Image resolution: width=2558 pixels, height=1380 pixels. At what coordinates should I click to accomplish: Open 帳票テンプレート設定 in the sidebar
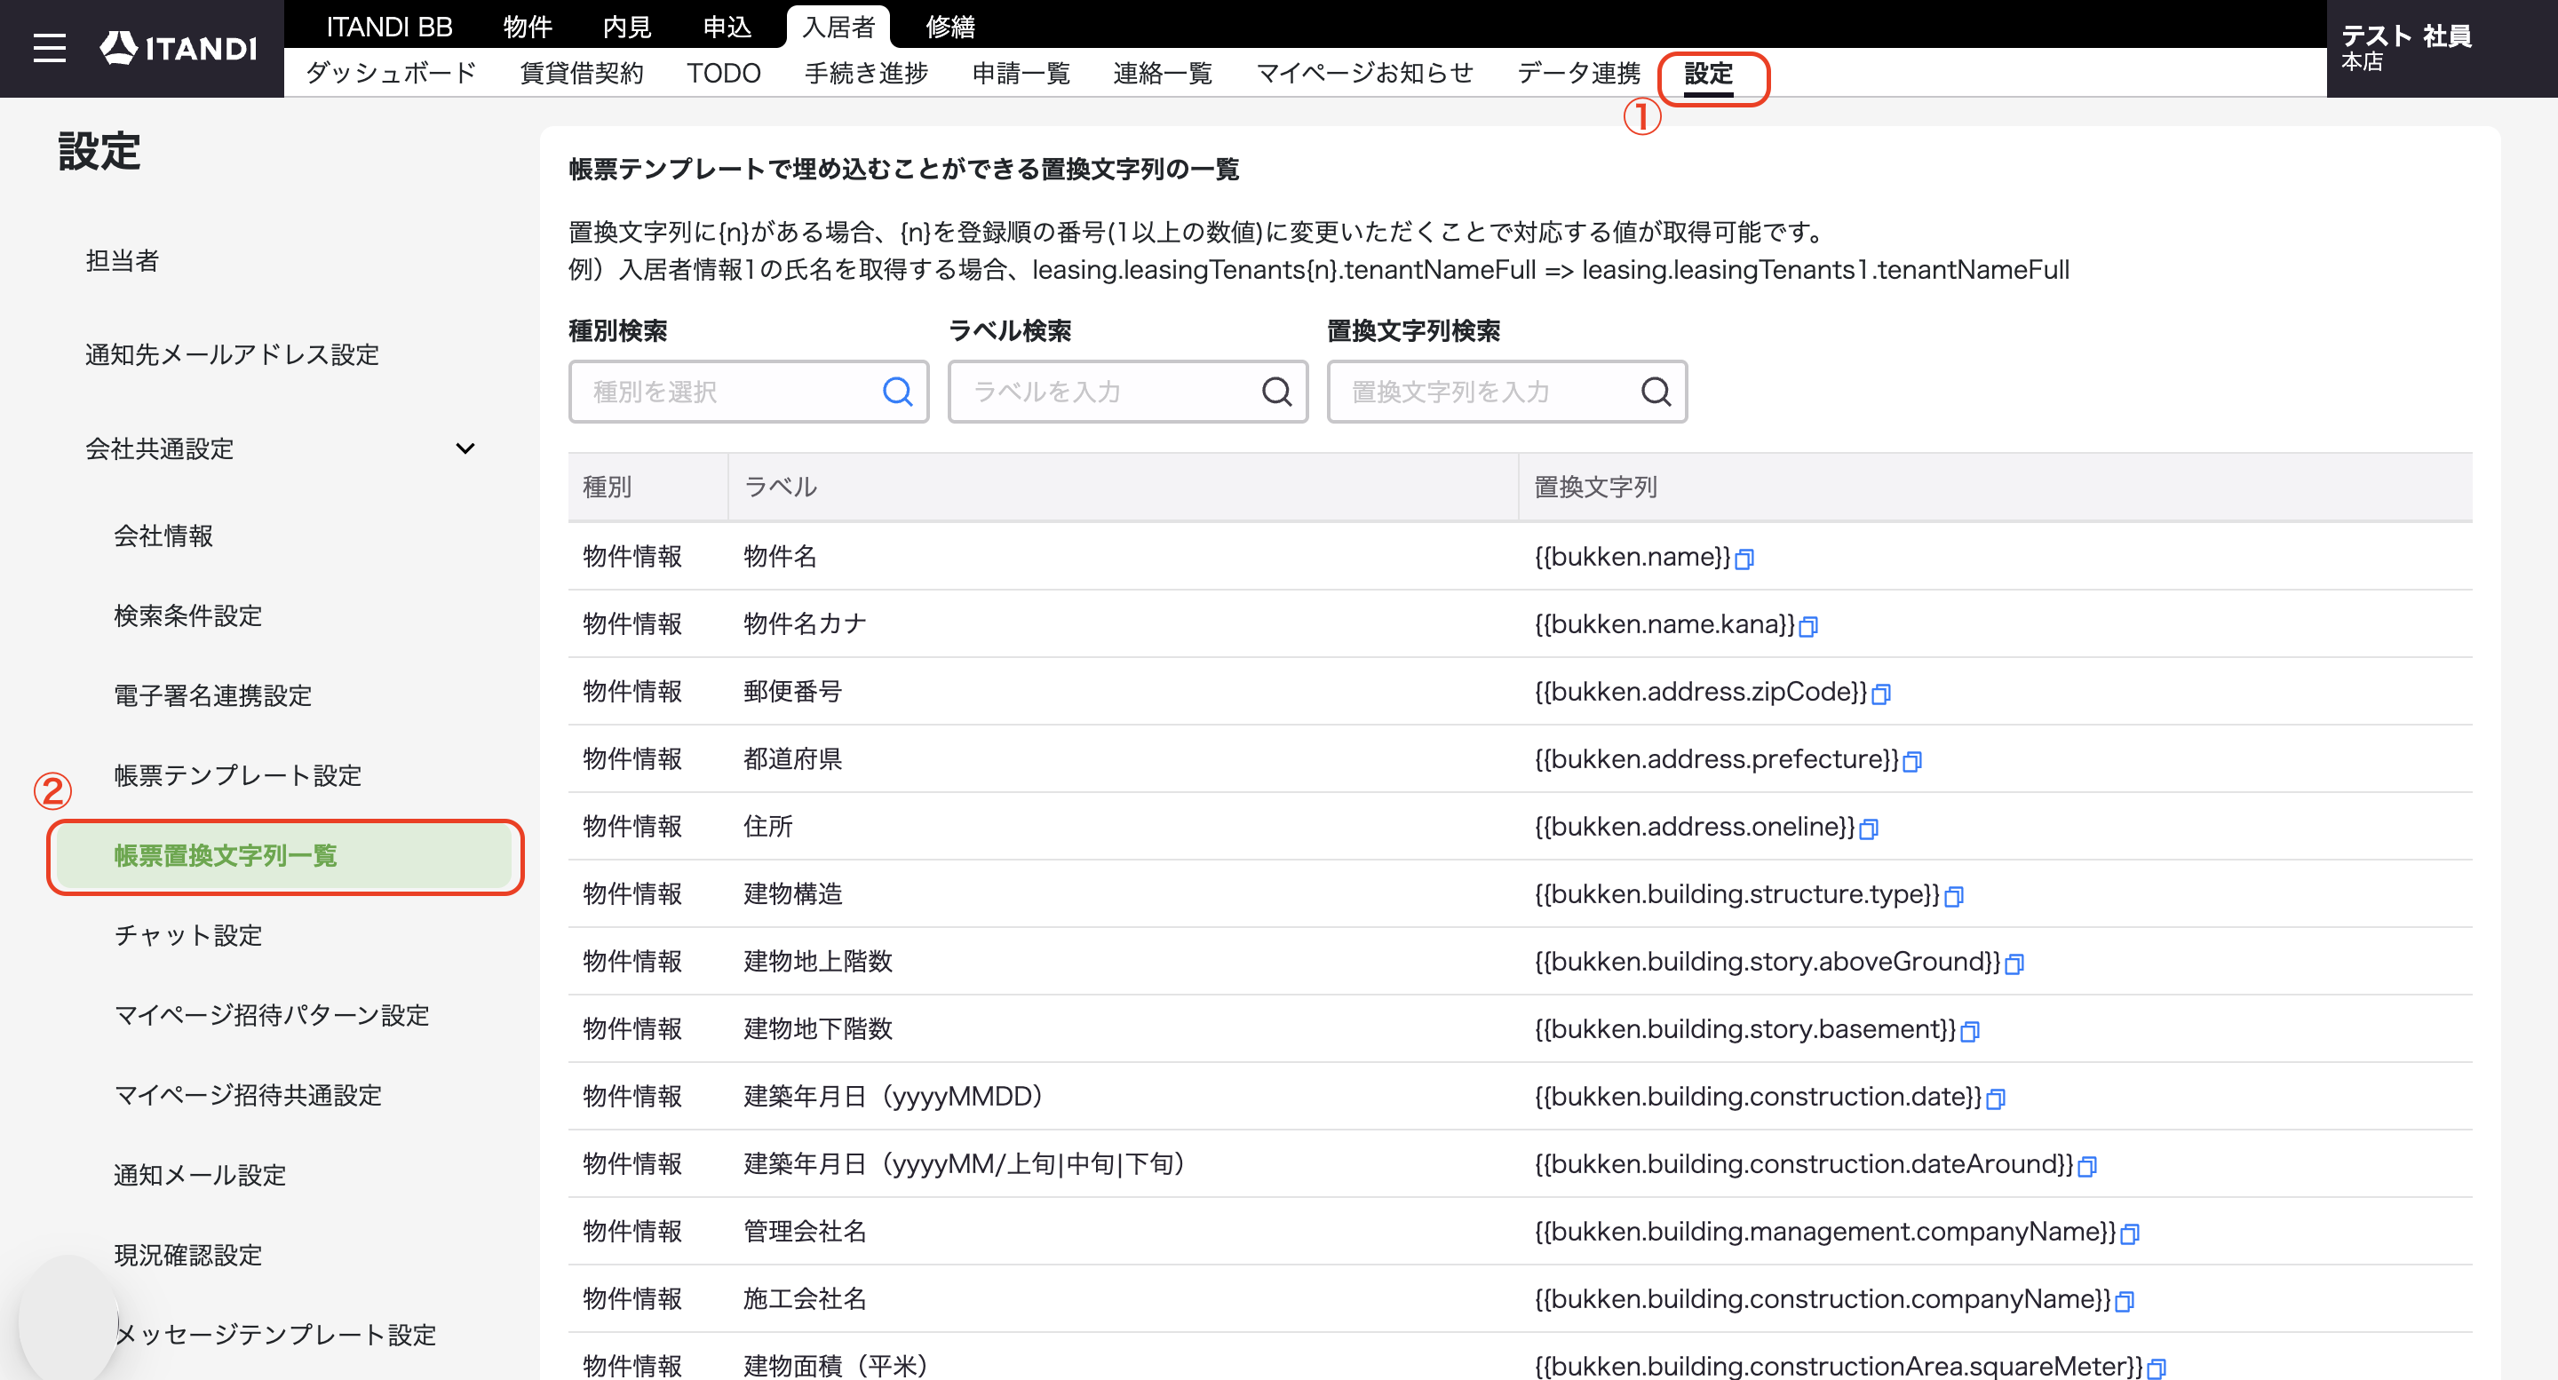[238, 775]
